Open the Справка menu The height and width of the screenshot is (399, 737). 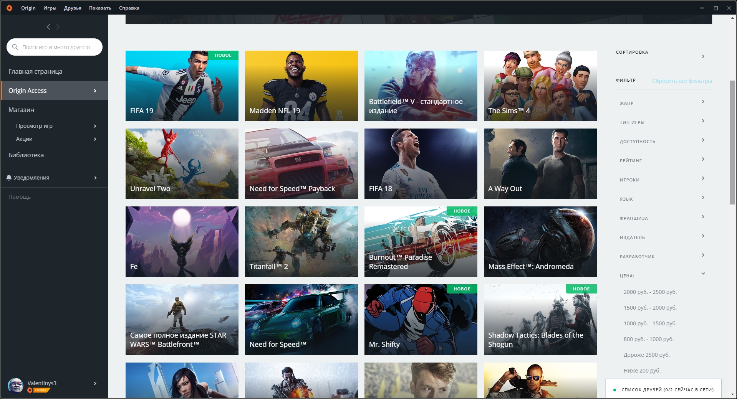pos(129,8)
